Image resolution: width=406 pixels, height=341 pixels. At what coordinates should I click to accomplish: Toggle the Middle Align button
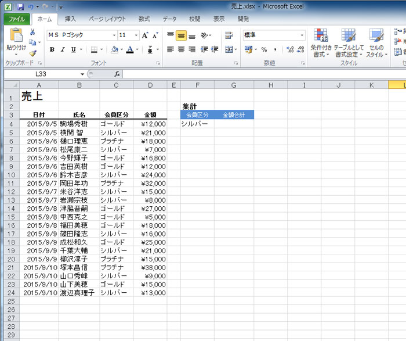pyautogui.click(x=181, y=35)
